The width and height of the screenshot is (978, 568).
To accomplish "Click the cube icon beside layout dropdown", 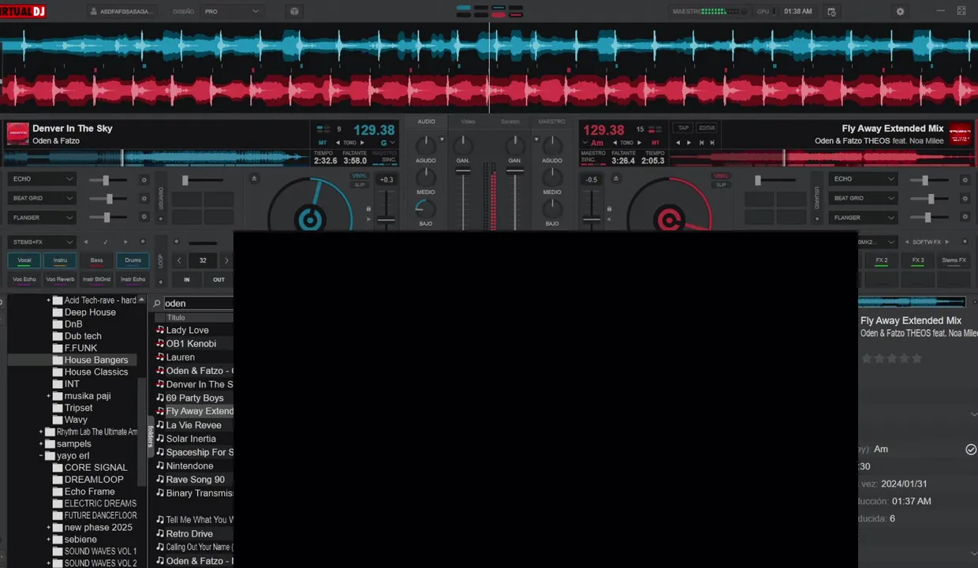I will tap(294, 11).
